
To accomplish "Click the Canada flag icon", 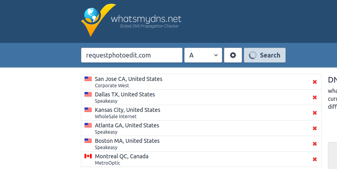I will point(88,156).
